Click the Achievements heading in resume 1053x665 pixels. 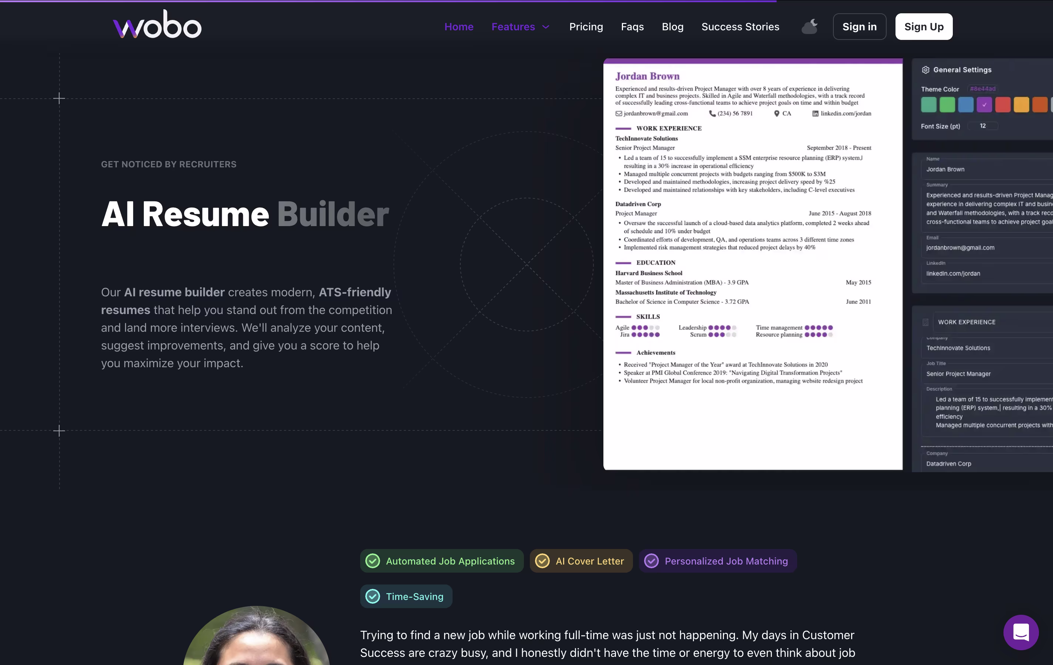click(656, 352)
